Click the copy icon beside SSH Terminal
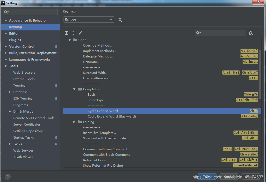266x182 pixels. pos(56,99)
